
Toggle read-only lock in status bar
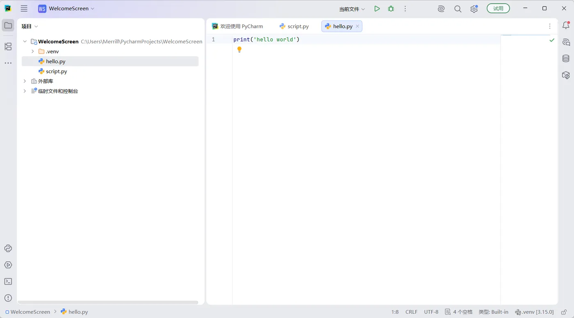coord(564,312)
